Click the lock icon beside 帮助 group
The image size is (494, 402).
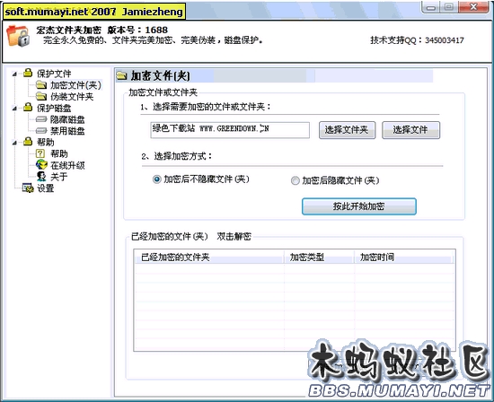(x=28, y=142)
